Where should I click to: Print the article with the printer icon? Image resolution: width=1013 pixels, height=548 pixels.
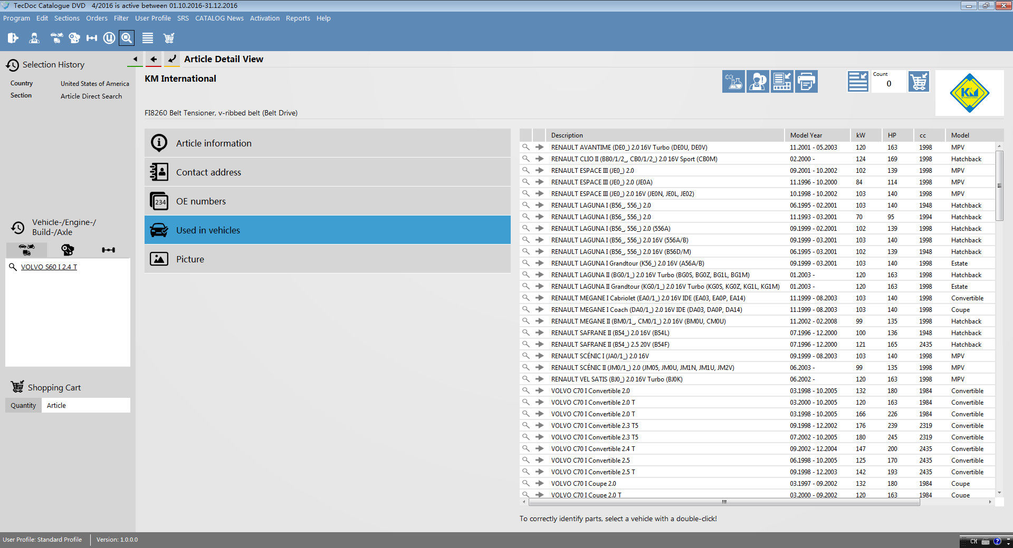pos(806,82)
